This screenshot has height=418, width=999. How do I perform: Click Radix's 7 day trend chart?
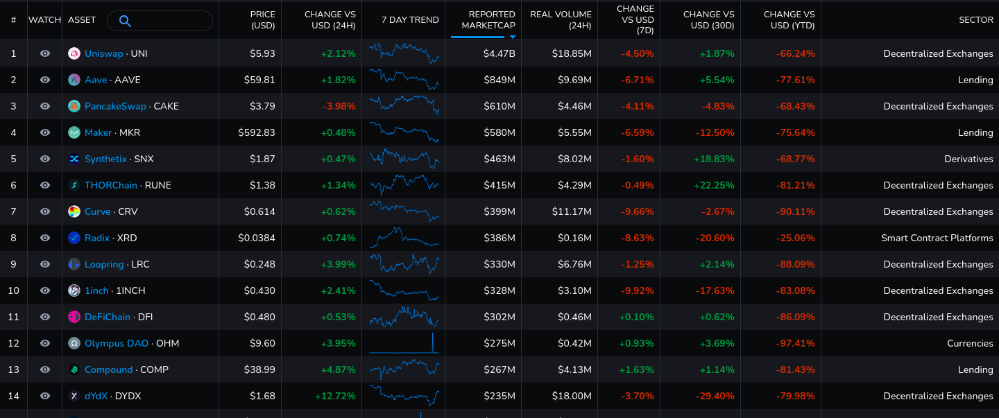[x=404, y=238]
